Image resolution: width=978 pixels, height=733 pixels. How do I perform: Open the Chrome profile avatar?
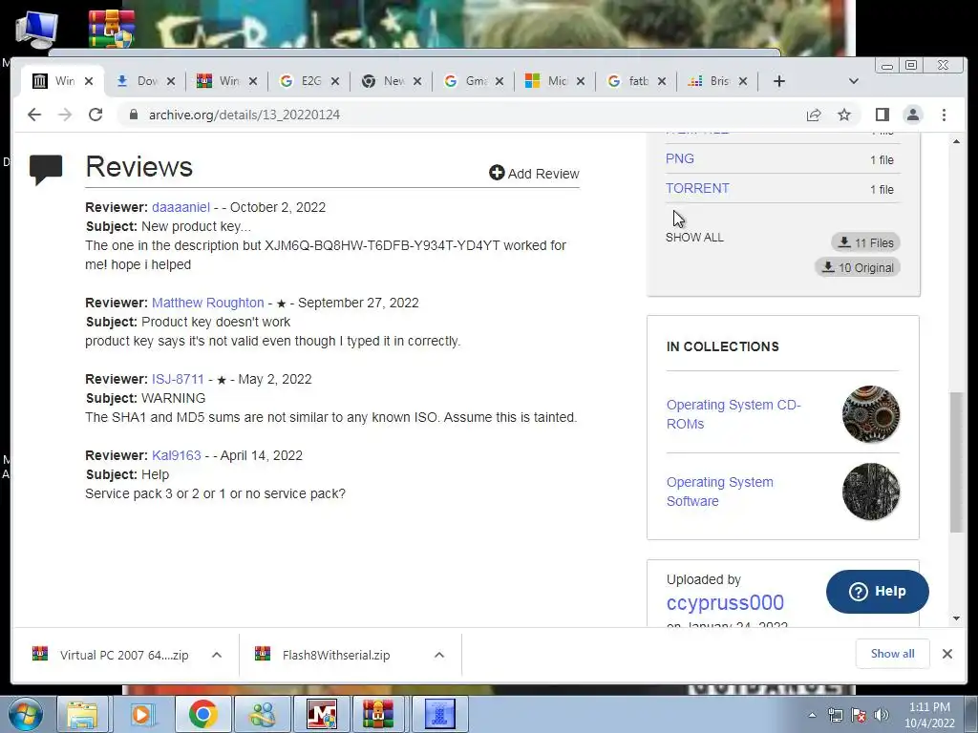[x=912, y=115]
